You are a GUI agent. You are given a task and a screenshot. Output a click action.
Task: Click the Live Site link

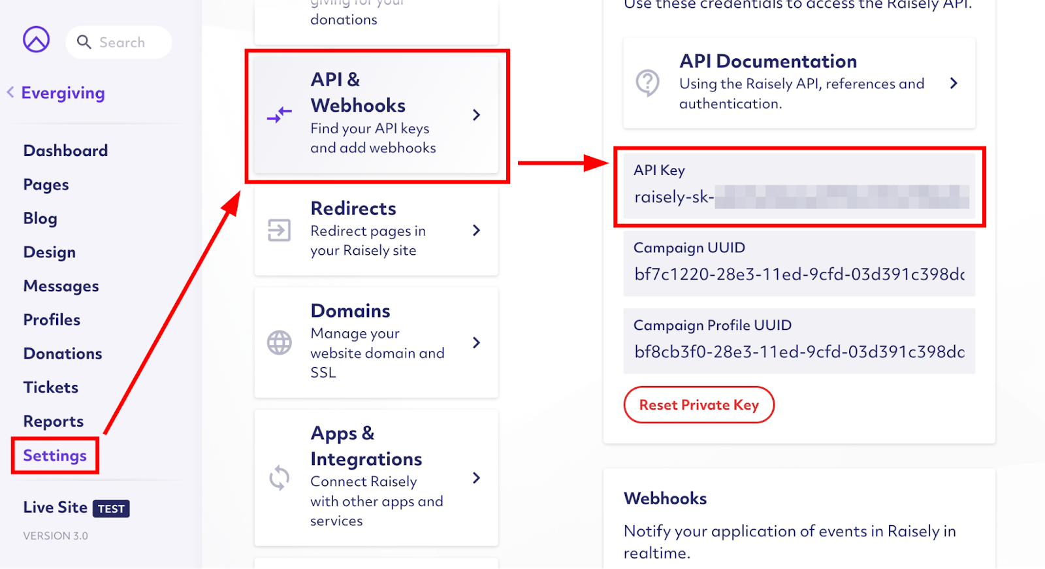[x=55, y=508]
